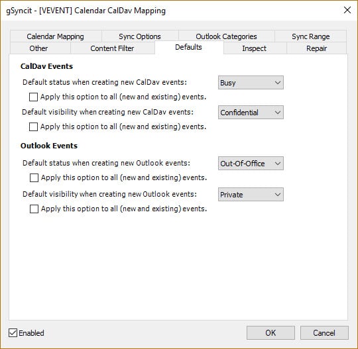Expand the CalDav default status Busy dropdown
Viewport: 358px width, 349px height.
pos(251,83)
